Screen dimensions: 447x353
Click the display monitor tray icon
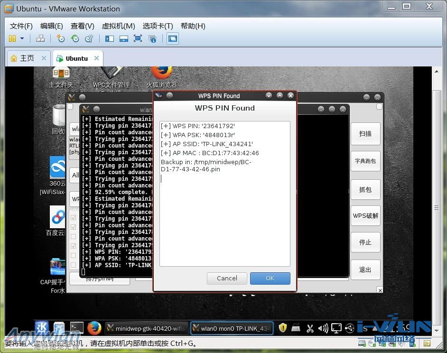click(336, 328)
